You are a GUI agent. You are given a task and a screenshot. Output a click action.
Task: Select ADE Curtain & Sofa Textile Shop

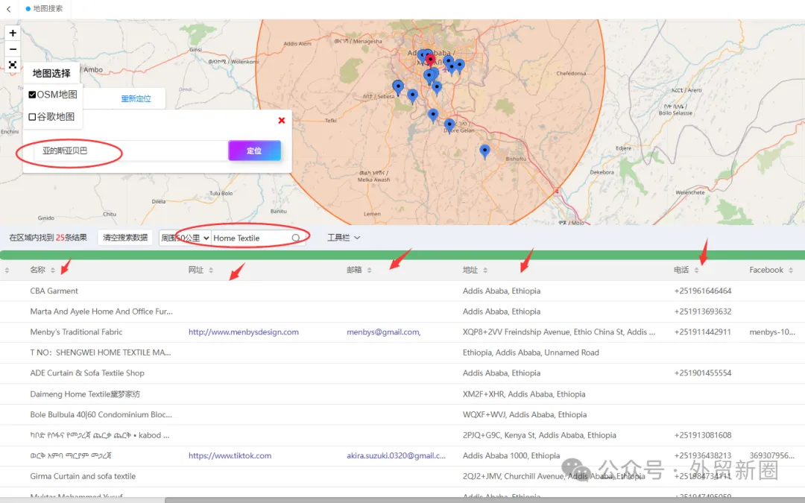(x=87, y=373)
